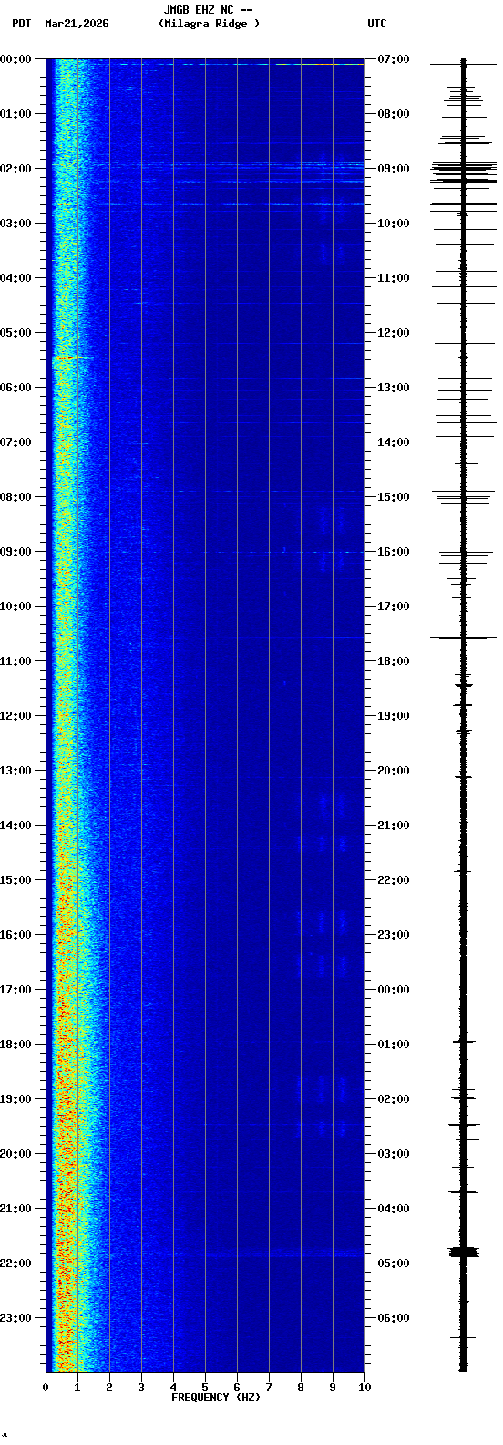Click the wide seismogram spike near 10:30 PDT

[x=464, y=637]
